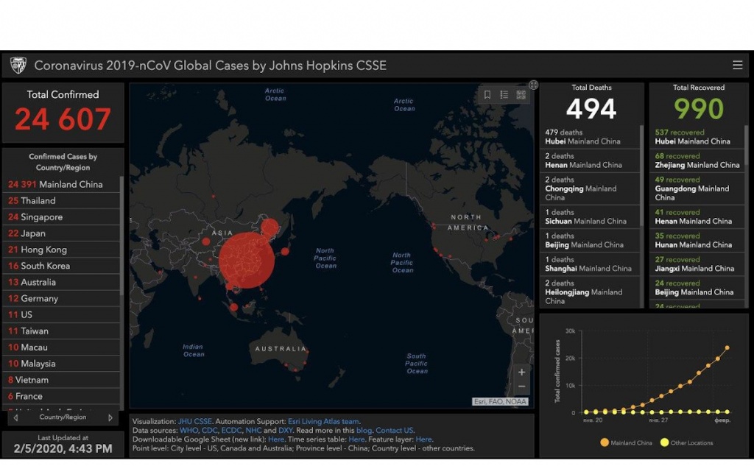754x466 pixels.
Task: Open the basemap gallery grid icon
Action: point(521,95)
